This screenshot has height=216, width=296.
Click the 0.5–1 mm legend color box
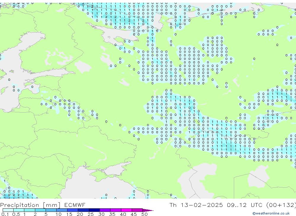(x=19, y=210)
